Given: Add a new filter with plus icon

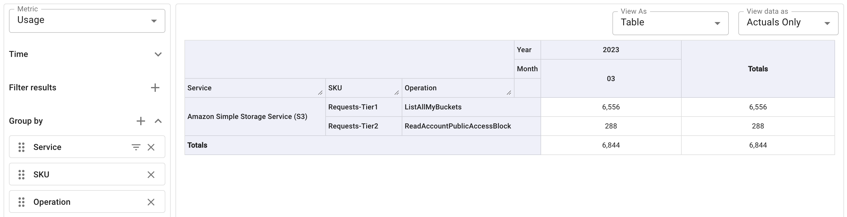Looking at the screenshot, I should click(155, 88).
